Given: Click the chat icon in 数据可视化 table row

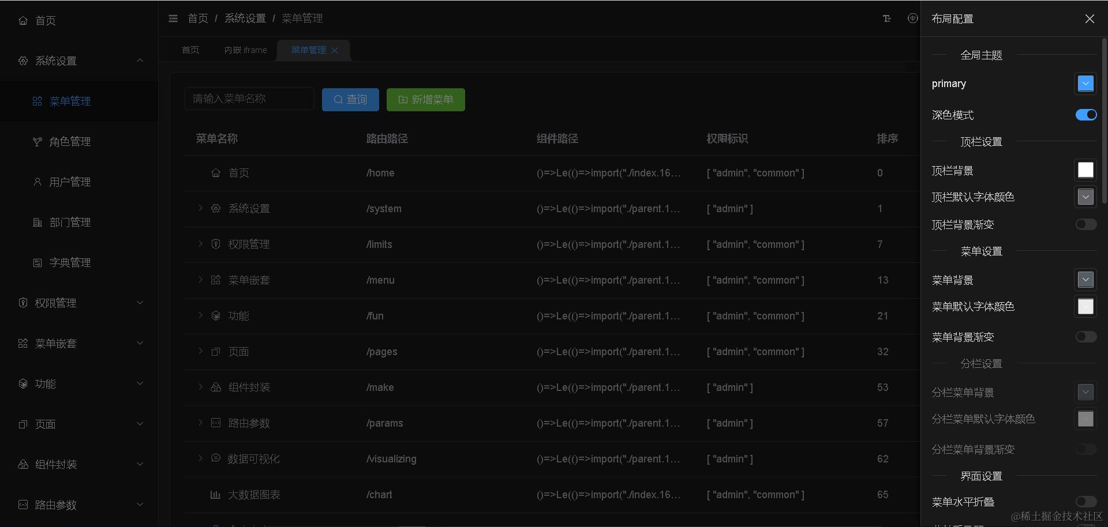Looking at the screenshot, I should click(216, 458).
